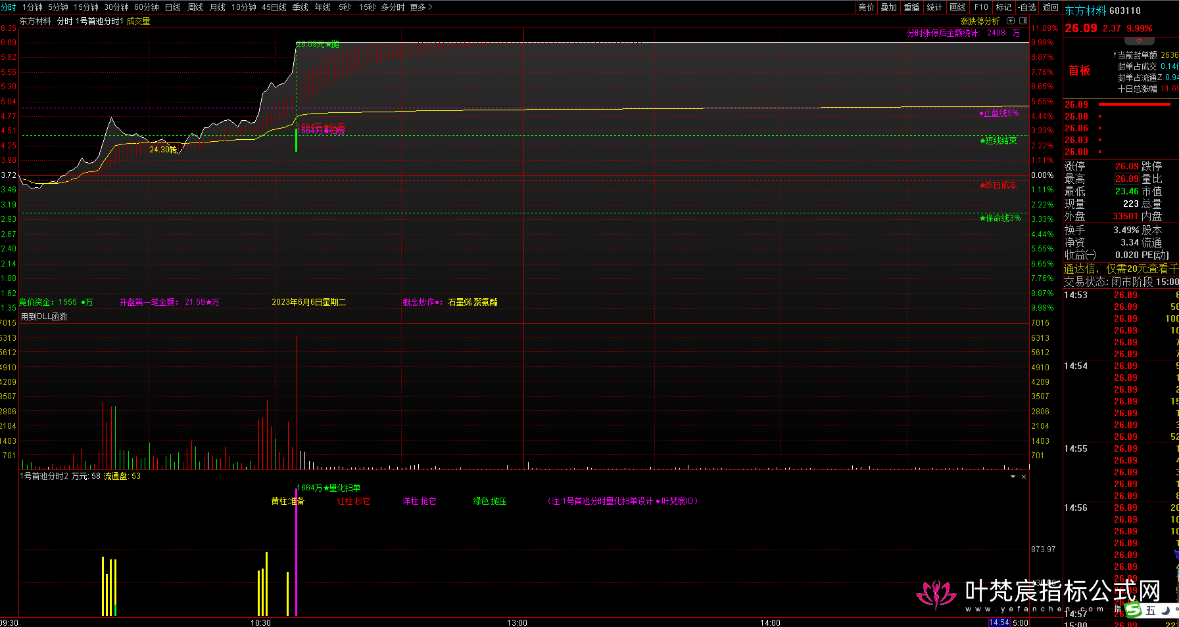
Task: Switch to the 5秒 chart period
Action: (345, 7)
